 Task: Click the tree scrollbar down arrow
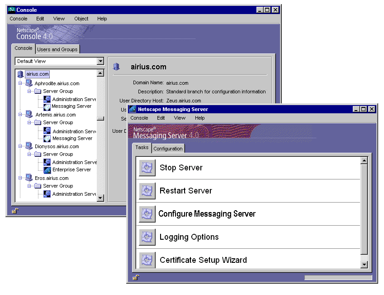100,198
